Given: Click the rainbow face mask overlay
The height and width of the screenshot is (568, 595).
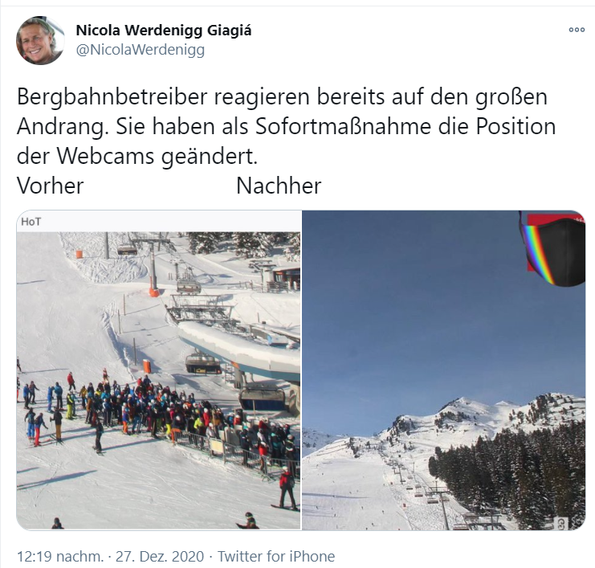Looking at the screenshot, I should click(x=554, y=252).
